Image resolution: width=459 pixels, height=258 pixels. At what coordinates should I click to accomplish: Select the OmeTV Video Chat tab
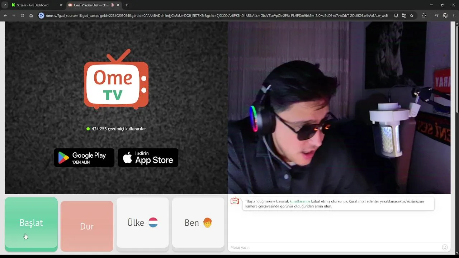(x=91, y=5)
